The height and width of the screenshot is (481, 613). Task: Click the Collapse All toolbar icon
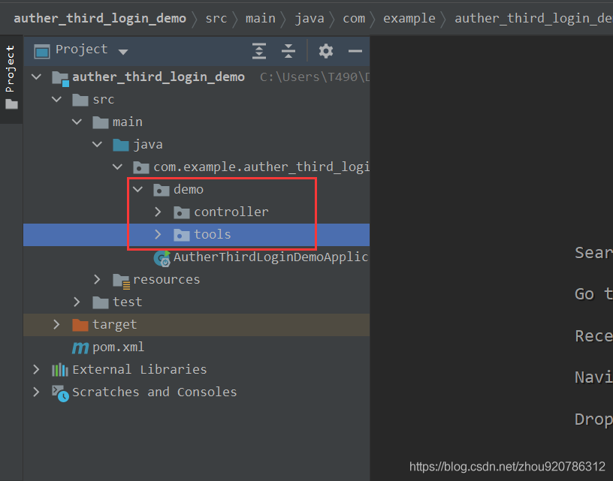point(288,51)
